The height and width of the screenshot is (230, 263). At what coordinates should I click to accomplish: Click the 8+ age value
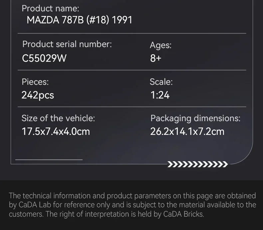pos(155,58)
